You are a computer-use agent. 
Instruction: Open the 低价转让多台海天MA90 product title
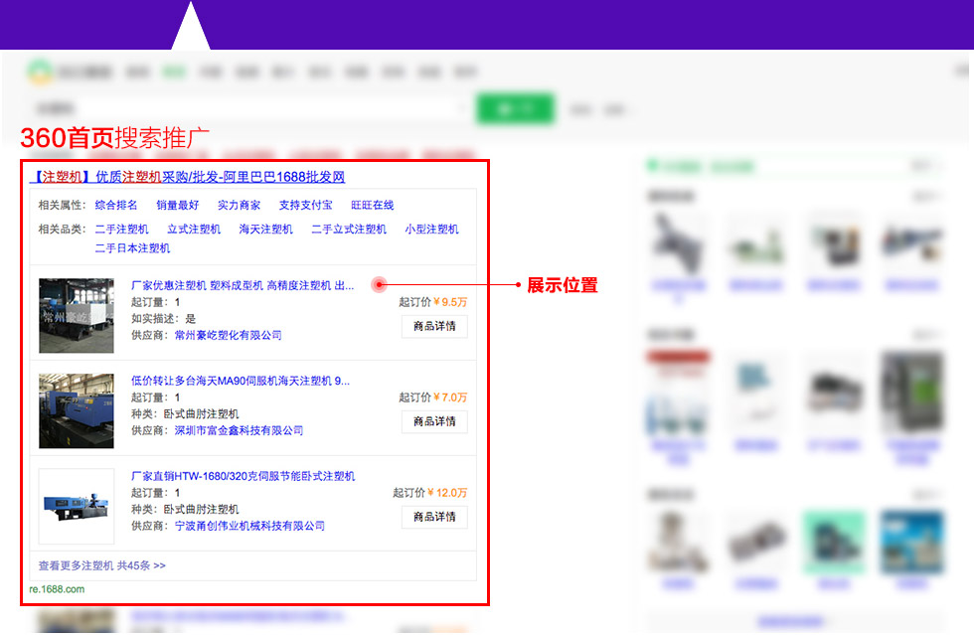(241, 381)
